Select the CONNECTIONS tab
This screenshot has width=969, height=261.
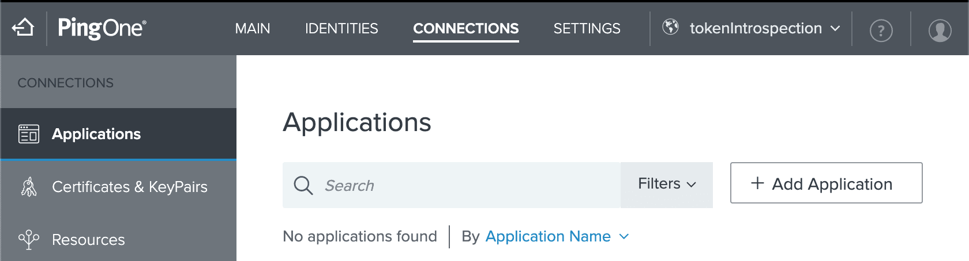(466, 29)
